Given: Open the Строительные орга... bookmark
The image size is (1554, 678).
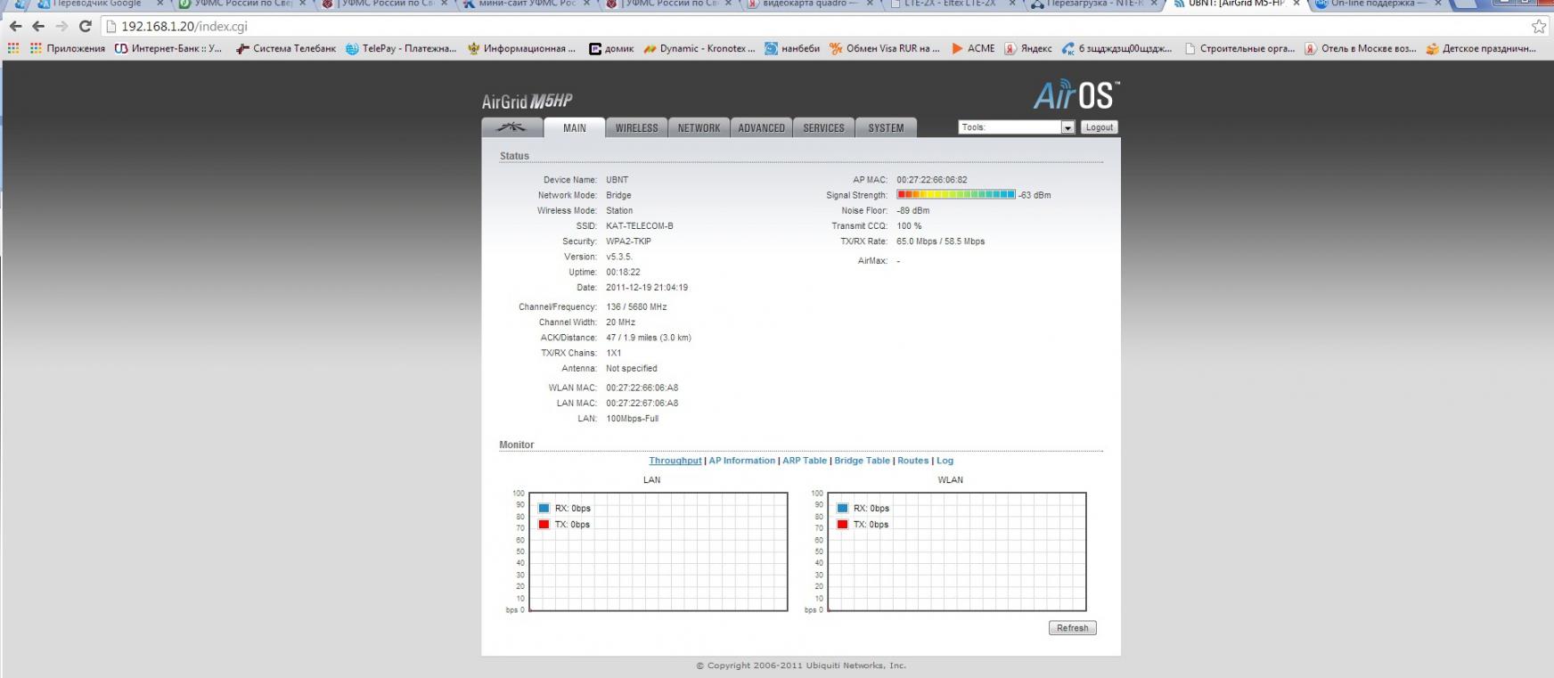Looking at the screenshot, I should 1239,48.
